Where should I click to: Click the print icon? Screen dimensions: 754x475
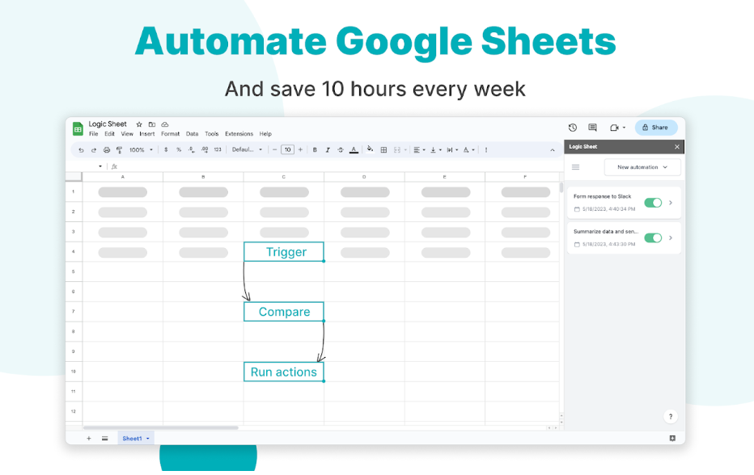[x=107, y=149]
